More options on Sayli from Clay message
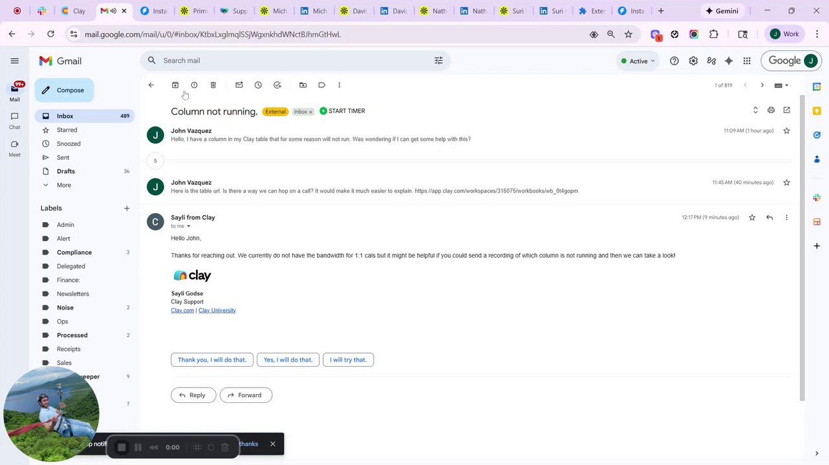Viewport: 829px width, 465px height. click(x=786, y=218)
